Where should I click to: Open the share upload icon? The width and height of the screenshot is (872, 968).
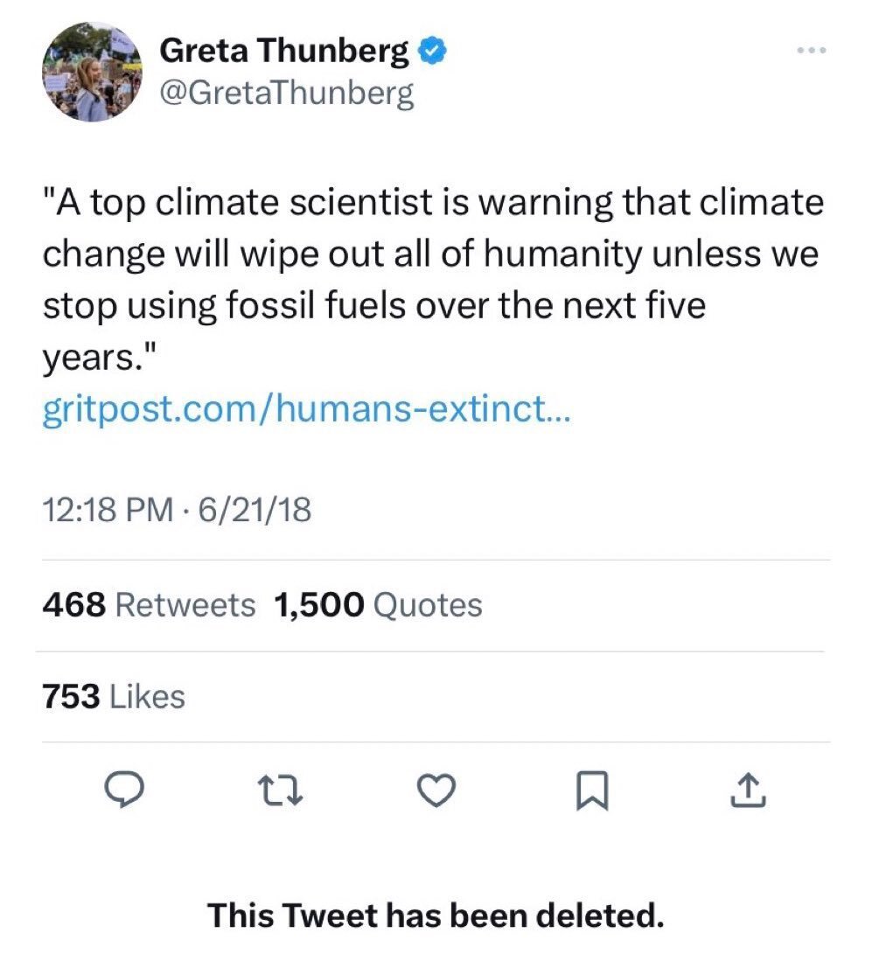coord(749,790)
